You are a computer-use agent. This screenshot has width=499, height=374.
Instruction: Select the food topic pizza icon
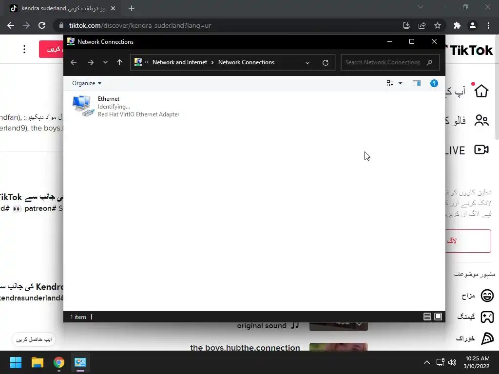[487, 338]
